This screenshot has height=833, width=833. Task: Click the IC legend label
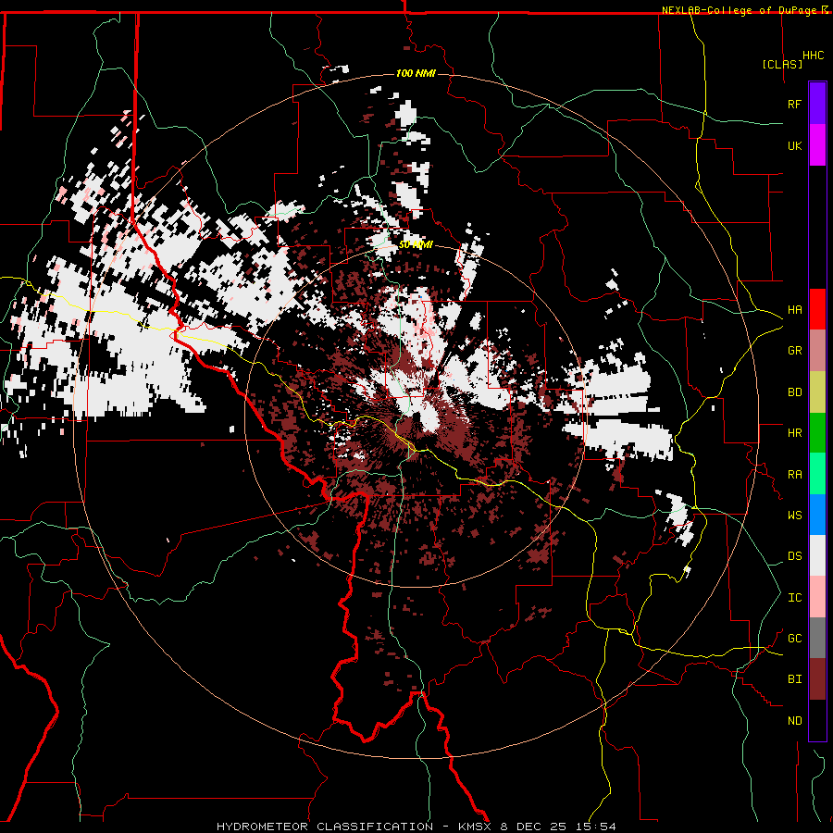click(794, 597)
